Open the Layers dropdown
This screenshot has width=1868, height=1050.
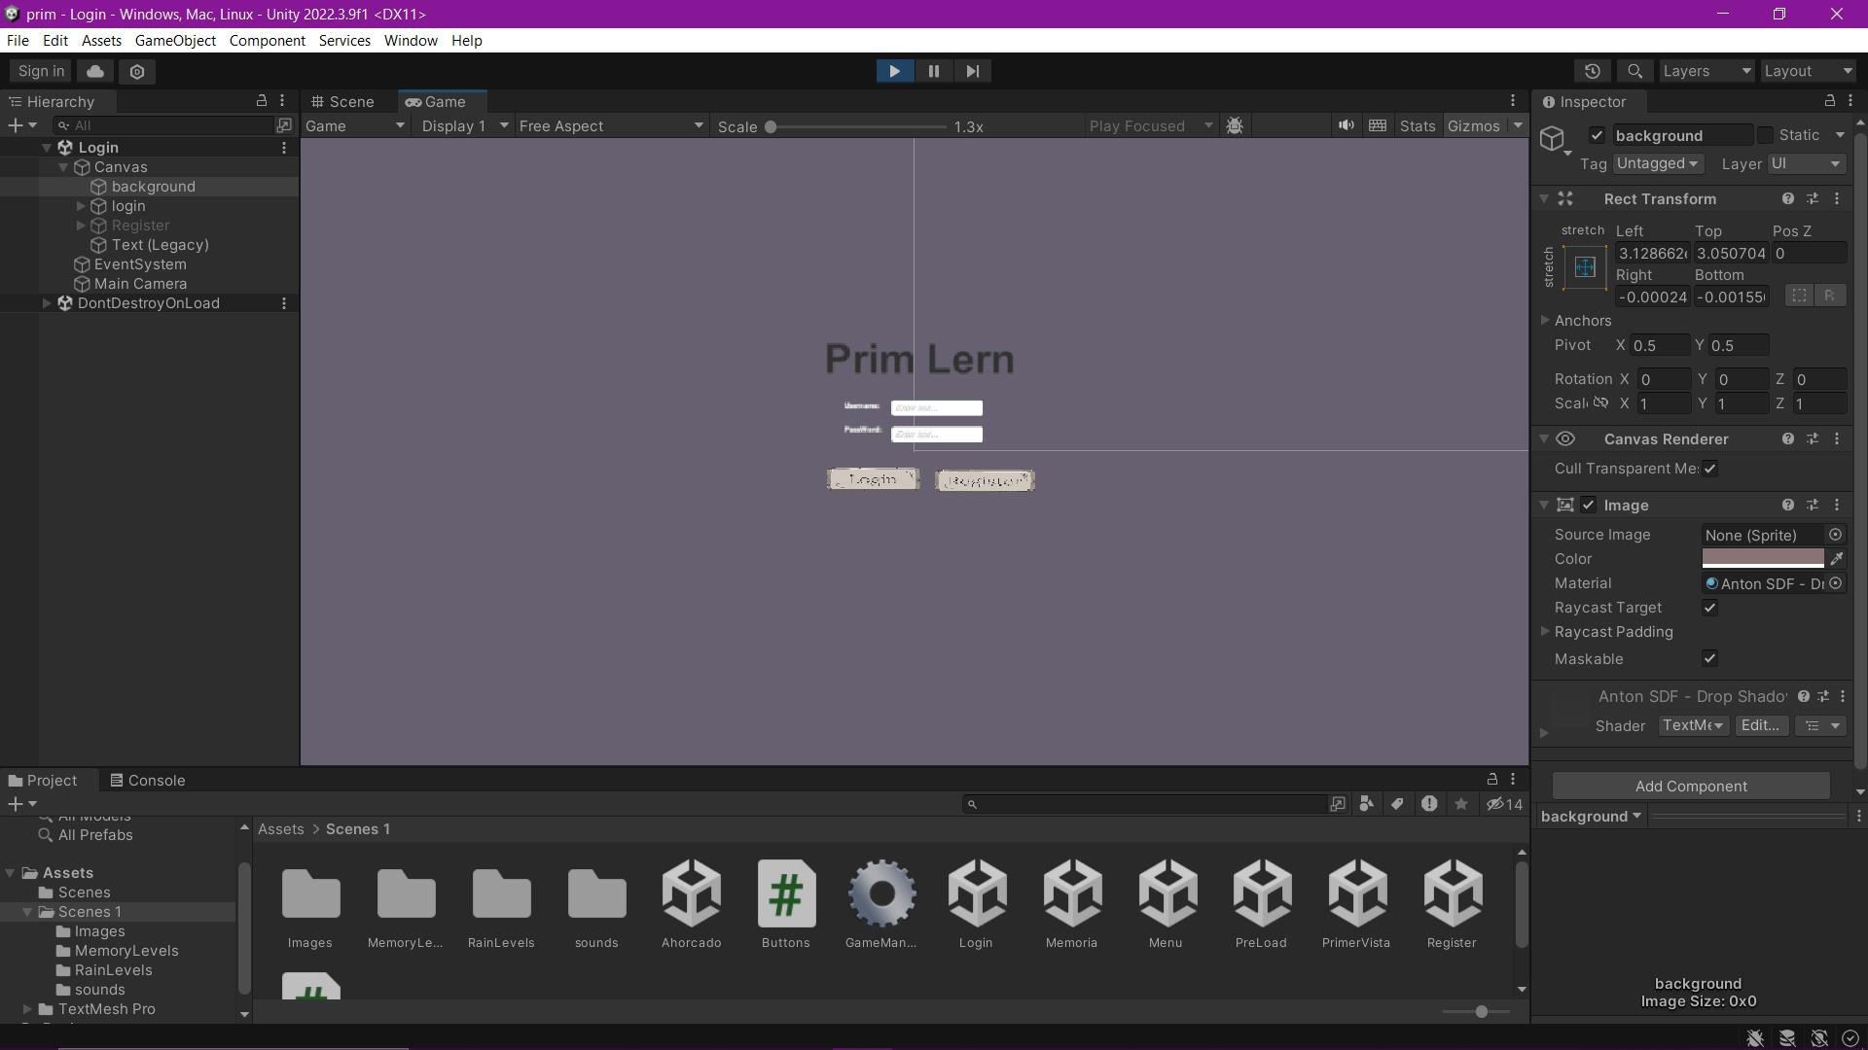pyautogui.click(x=1706, y=71)
